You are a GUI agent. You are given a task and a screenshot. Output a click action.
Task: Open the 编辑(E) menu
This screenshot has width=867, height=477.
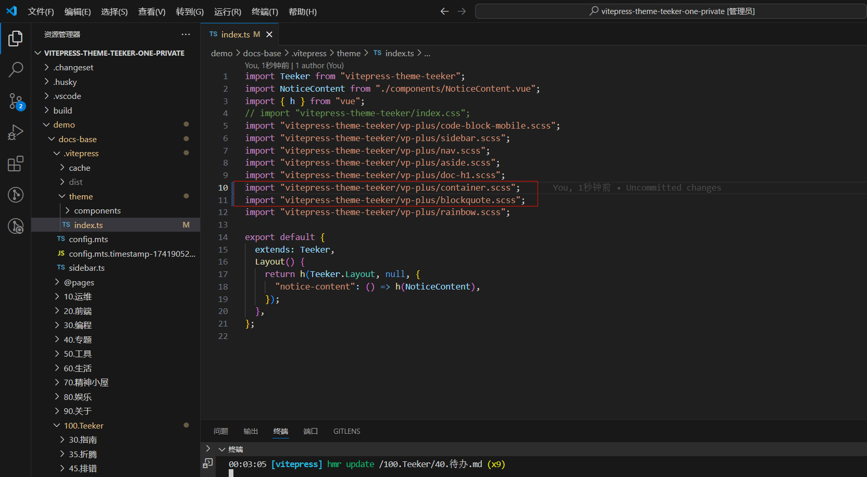point(78,11)
